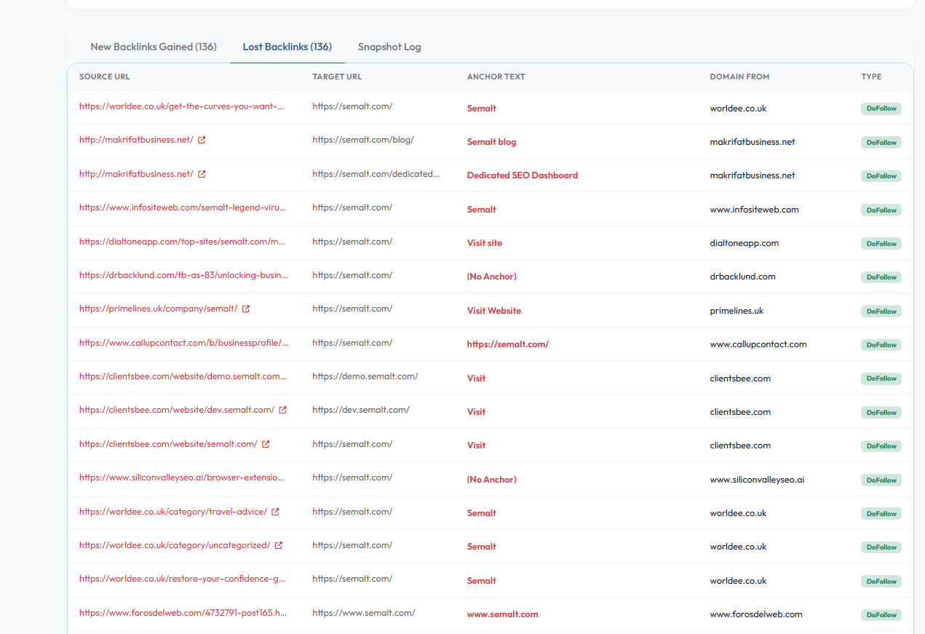Select target URL https://demo.semalt.com/
This screenshot has width=925, height=634.
pyautogui.click(x=365, y=376)
